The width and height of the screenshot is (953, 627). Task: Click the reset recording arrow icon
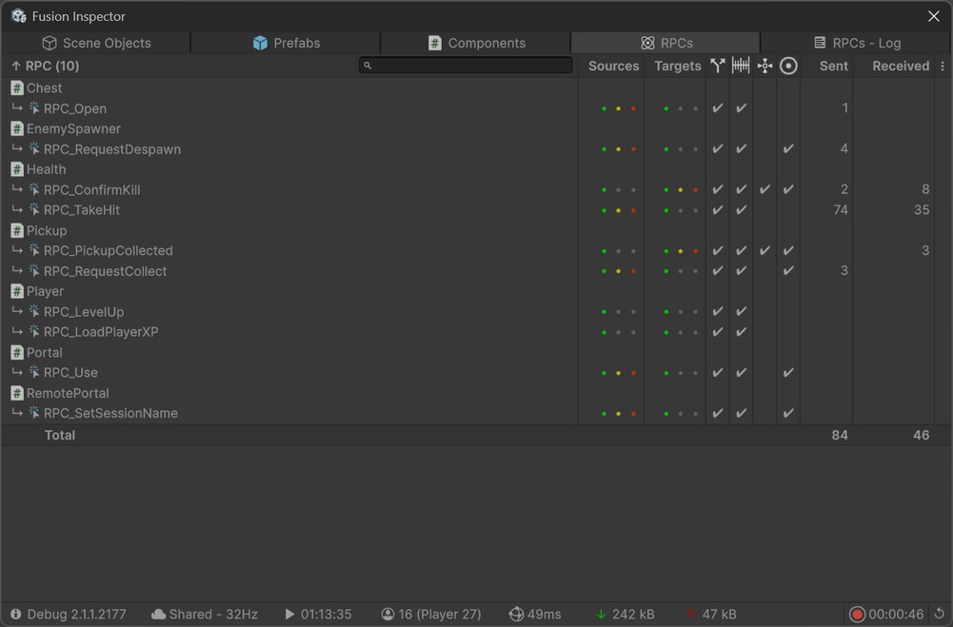[939, 615]
